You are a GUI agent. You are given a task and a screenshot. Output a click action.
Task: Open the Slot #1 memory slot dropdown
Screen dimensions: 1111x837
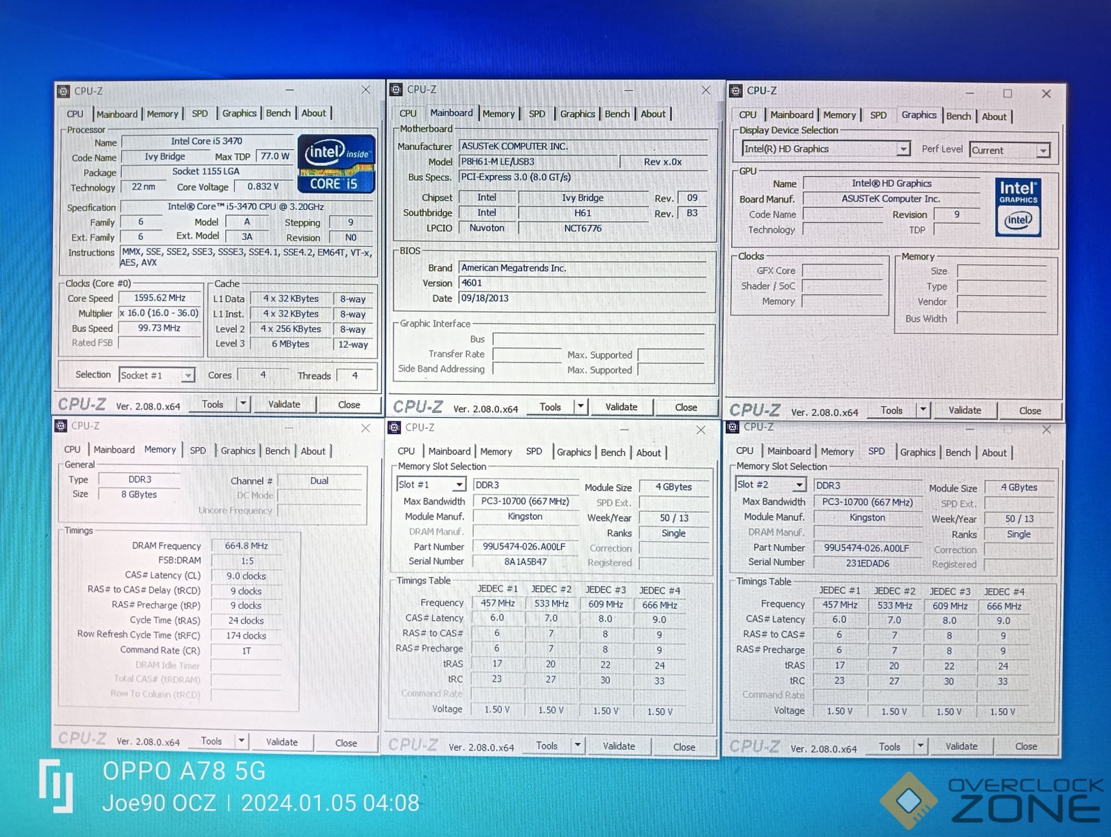[x=459, y=485]
